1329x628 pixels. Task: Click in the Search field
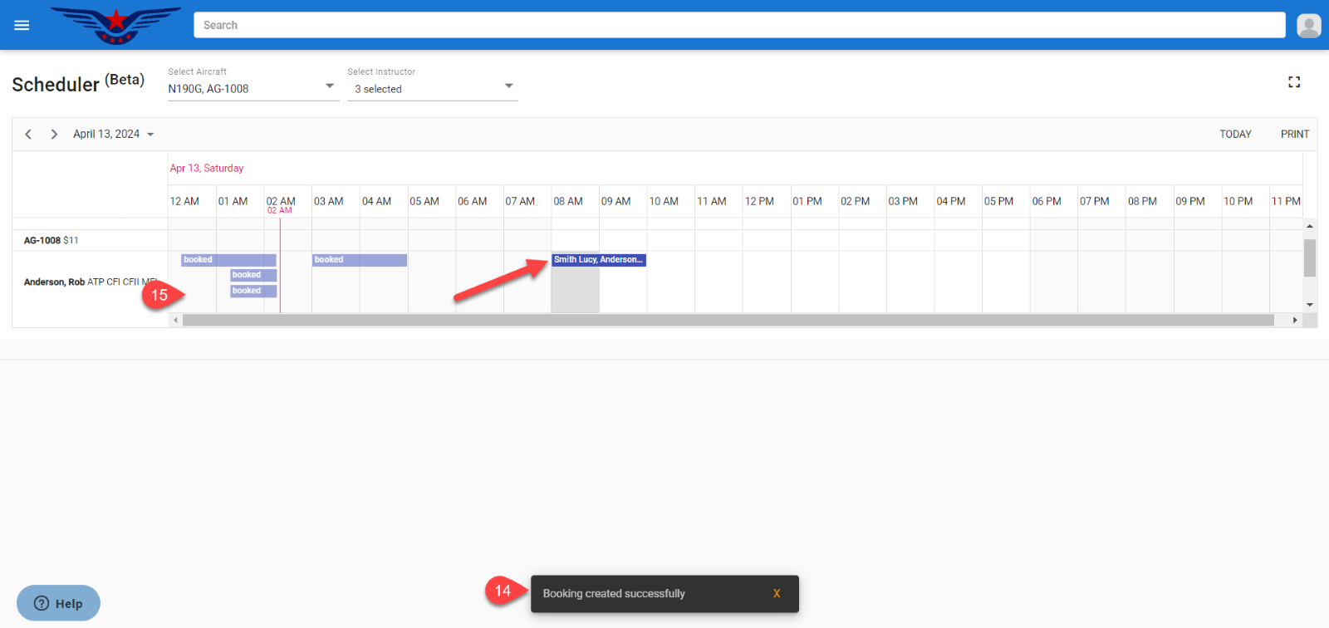pos(739,25)
